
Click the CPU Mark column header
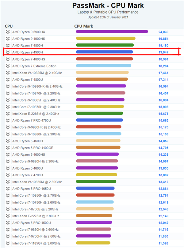coord(83,26)
